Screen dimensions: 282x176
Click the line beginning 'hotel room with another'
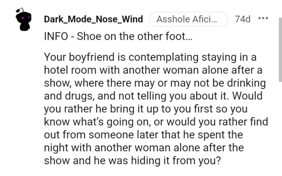click(153, 70)
